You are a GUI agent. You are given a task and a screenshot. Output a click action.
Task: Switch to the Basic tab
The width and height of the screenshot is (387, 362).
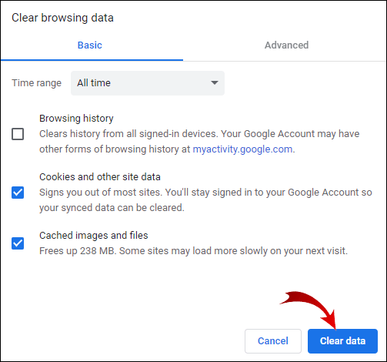(90, 45)
